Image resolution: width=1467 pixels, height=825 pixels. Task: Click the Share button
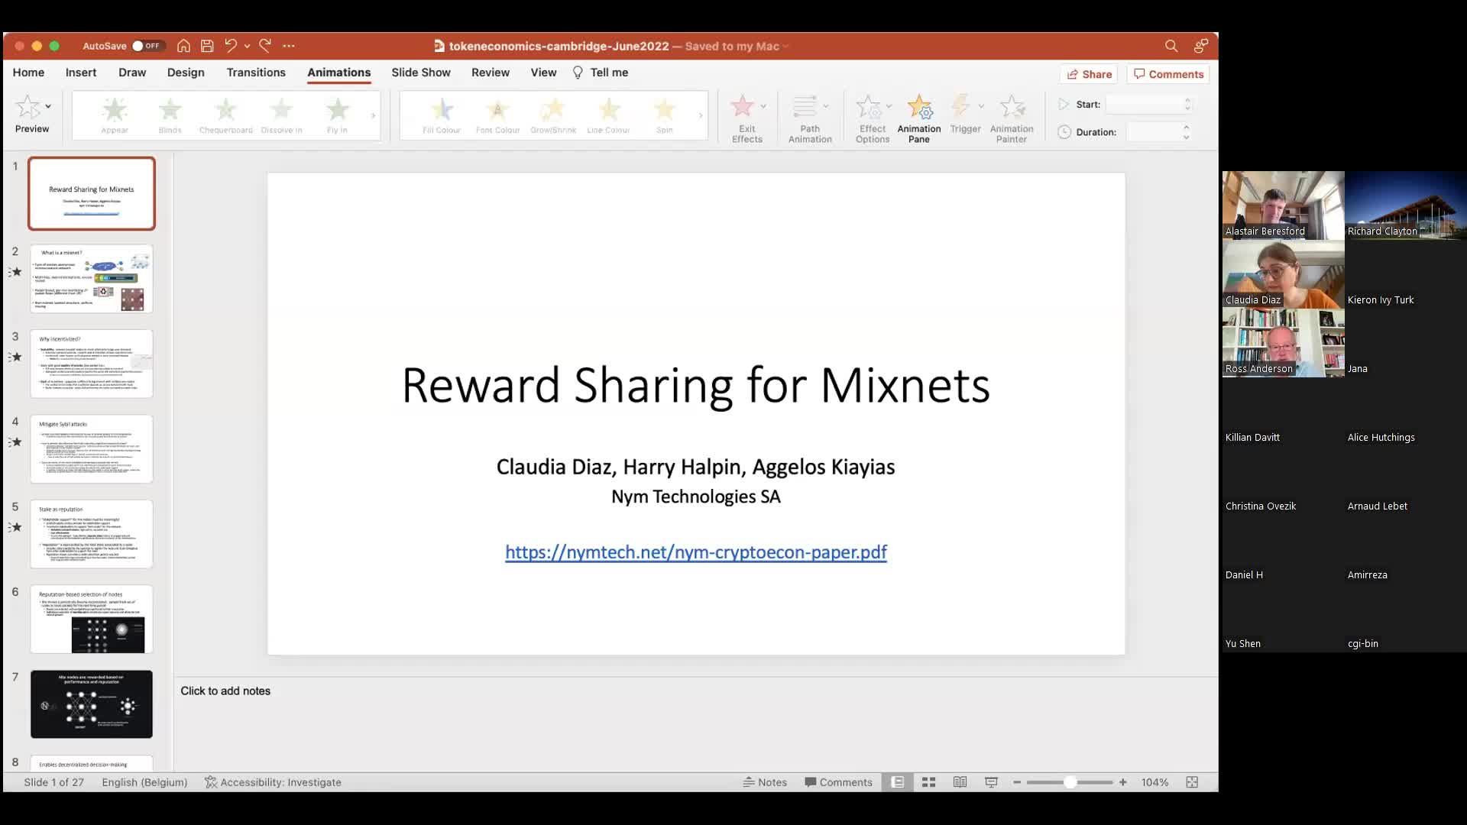pyautogui.click(x=1089, y=74)
